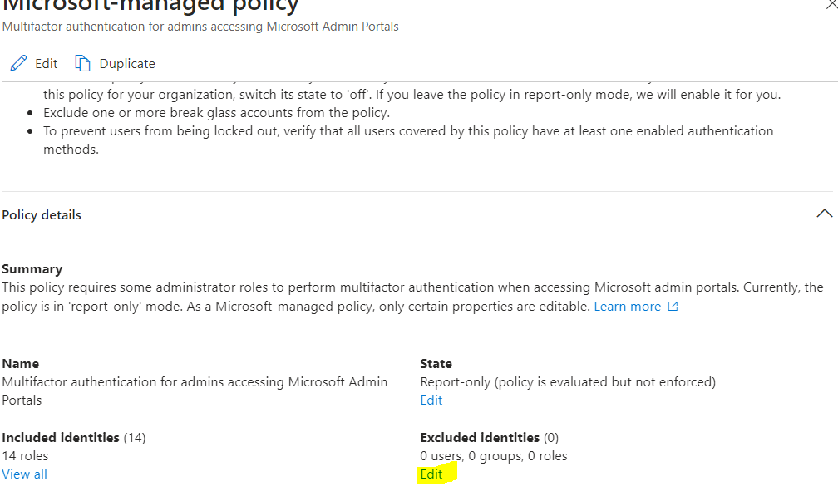This screenshot has height=496, width=838.
Task: Click the Name field label
Action: tap(20, 364)
